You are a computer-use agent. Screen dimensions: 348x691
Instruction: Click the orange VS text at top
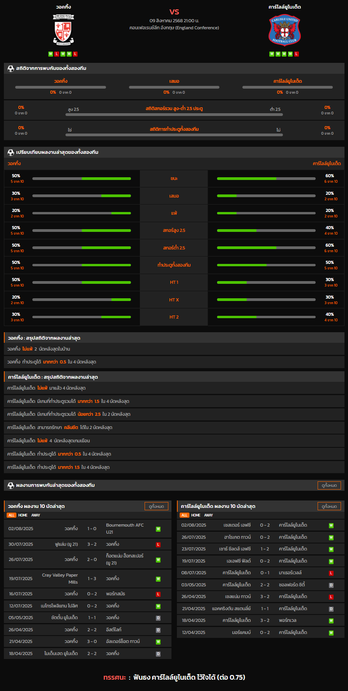point(174,12)
